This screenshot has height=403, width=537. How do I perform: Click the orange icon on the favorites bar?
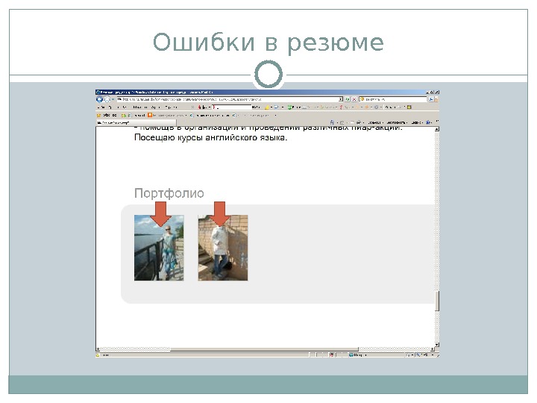[150, 115]
